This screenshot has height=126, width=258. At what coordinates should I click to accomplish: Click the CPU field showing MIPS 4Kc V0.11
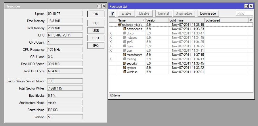click(65, 35)
